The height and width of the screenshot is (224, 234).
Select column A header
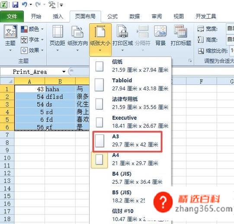tap(29, 81)
